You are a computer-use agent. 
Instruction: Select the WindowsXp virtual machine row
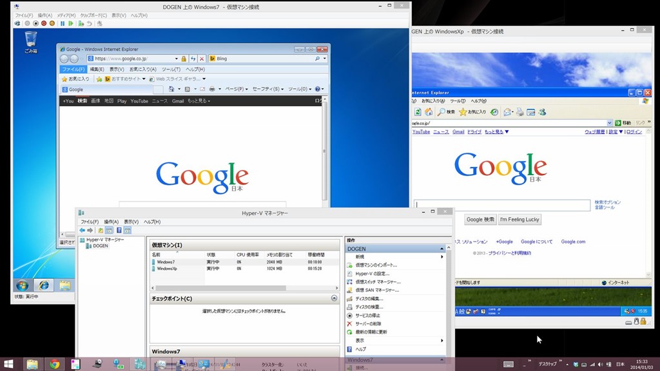(x=166, y=269)
